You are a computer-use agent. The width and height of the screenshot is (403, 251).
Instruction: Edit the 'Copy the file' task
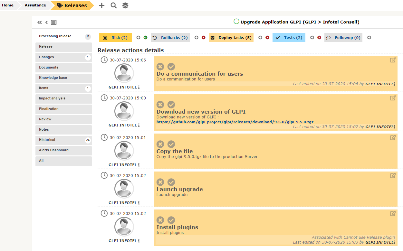[393, 137]
